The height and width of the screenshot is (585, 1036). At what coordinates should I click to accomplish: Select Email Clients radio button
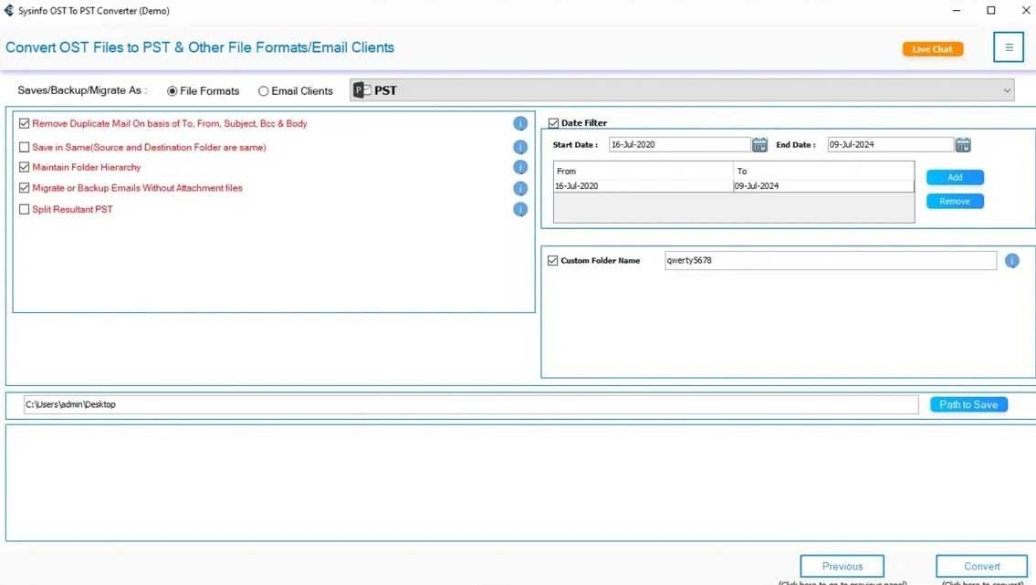tap(264, 91)
